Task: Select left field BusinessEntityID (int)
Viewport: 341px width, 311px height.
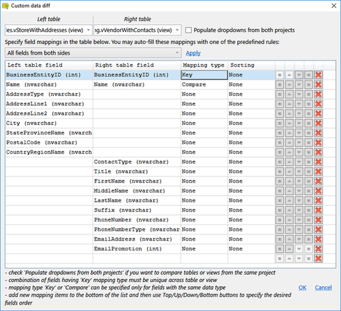Action: [49, 75]
